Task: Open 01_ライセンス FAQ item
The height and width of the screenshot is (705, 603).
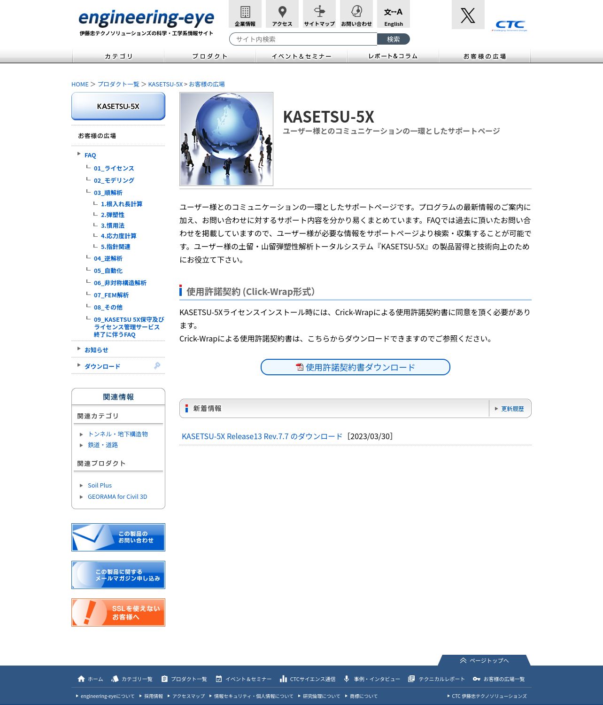Action: [x=114, y=168]
